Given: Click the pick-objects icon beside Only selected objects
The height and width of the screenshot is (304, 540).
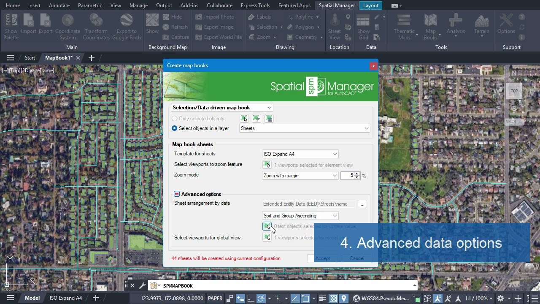Looking at the screenshot, I should pos(244,119).
